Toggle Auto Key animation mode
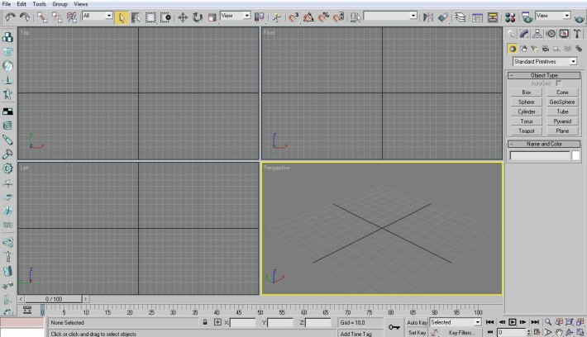 tap(417, 322)
